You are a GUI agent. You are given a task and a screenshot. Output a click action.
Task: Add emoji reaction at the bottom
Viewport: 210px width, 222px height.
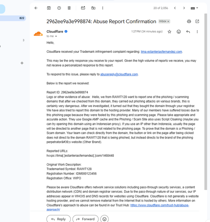[x=105, y=219]
